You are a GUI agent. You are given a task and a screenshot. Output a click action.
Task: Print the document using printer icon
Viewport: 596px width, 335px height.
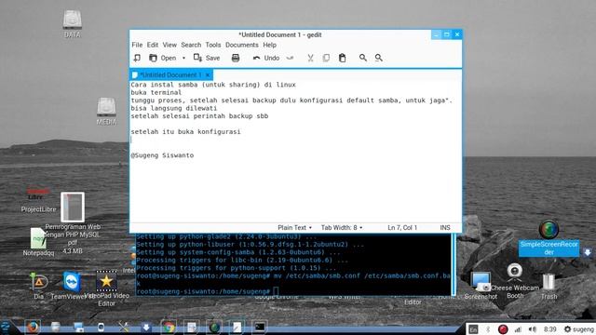pos(236,58)
